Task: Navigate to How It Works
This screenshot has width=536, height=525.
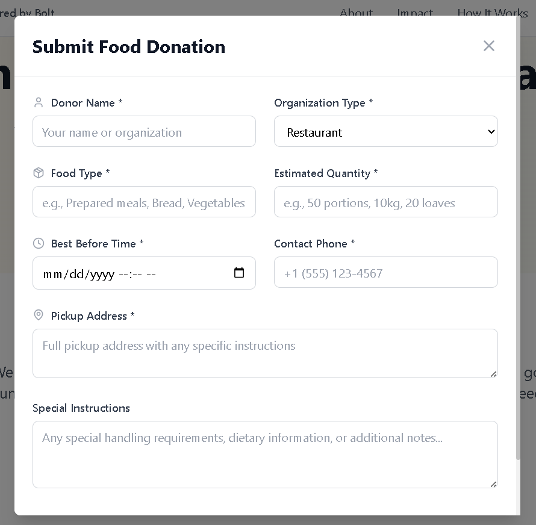Action: (492, 13)
